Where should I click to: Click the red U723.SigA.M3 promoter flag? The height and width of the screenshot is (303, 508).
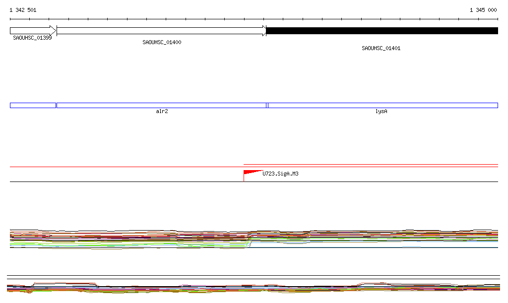(x=251, y=173)
